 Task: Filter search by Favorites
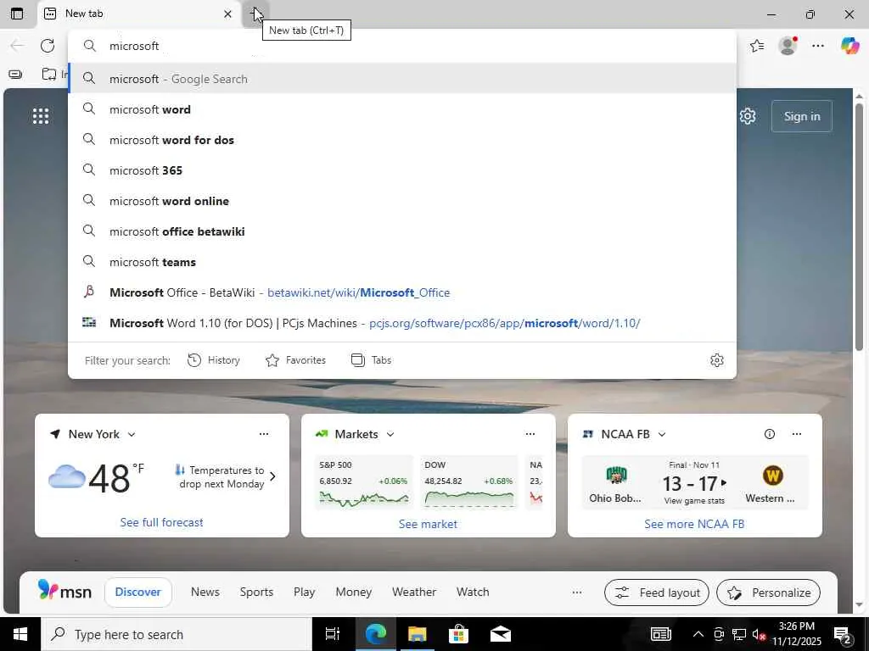[295, 360]
